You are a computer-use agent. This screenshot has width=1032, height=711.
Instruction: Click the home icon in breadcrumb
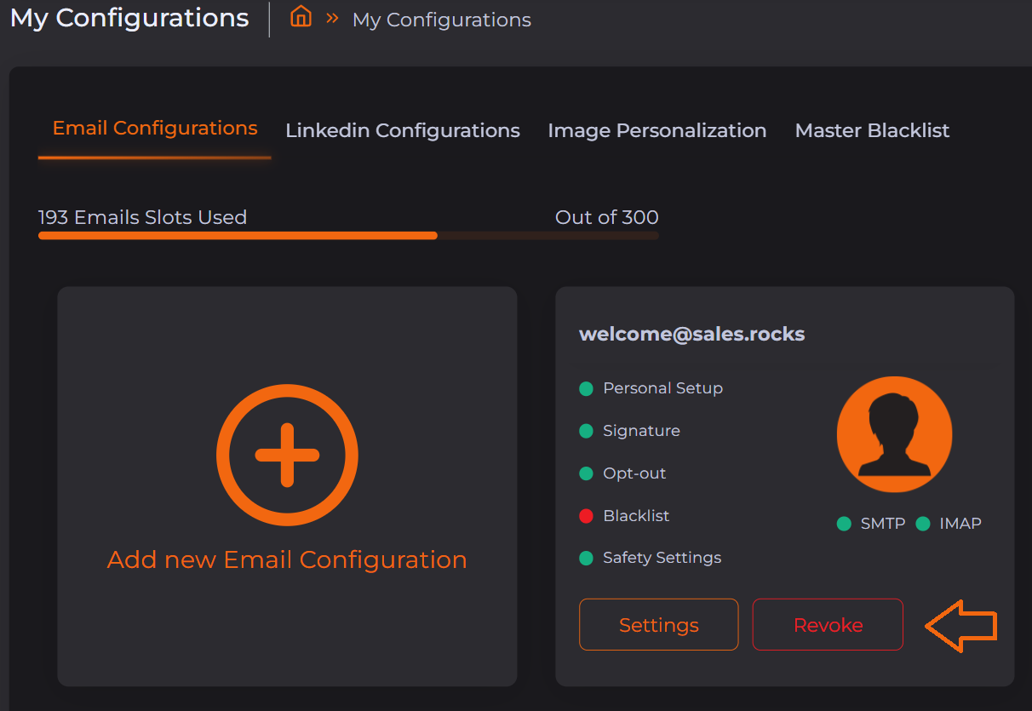click(301, 17)
